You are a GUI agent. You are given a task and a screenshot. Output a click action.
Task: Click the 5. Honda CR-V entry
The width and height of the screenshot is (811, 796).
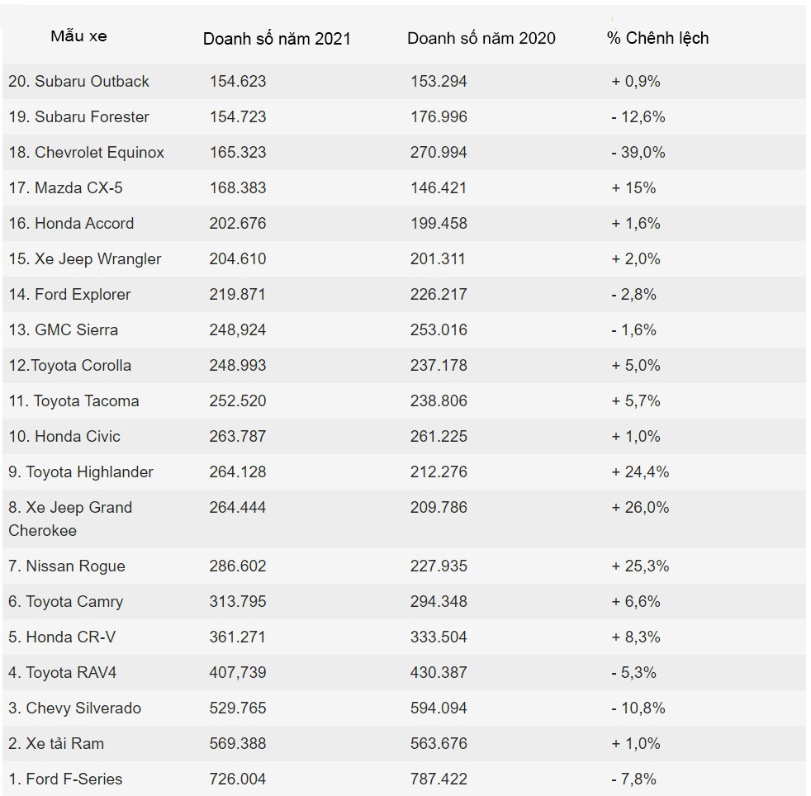pos(62,637)
